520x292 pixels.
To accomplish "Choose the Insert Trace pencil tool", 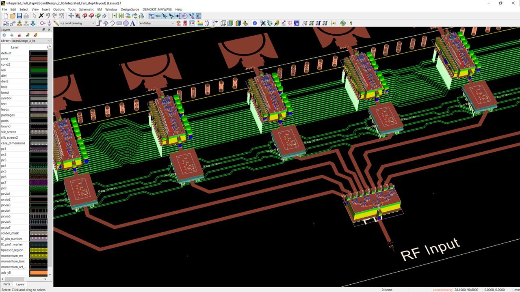I will (56, 23).
